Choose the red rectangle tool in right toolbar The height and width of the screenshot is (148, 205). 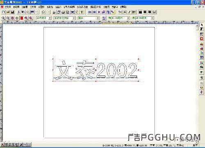point(202,39)
